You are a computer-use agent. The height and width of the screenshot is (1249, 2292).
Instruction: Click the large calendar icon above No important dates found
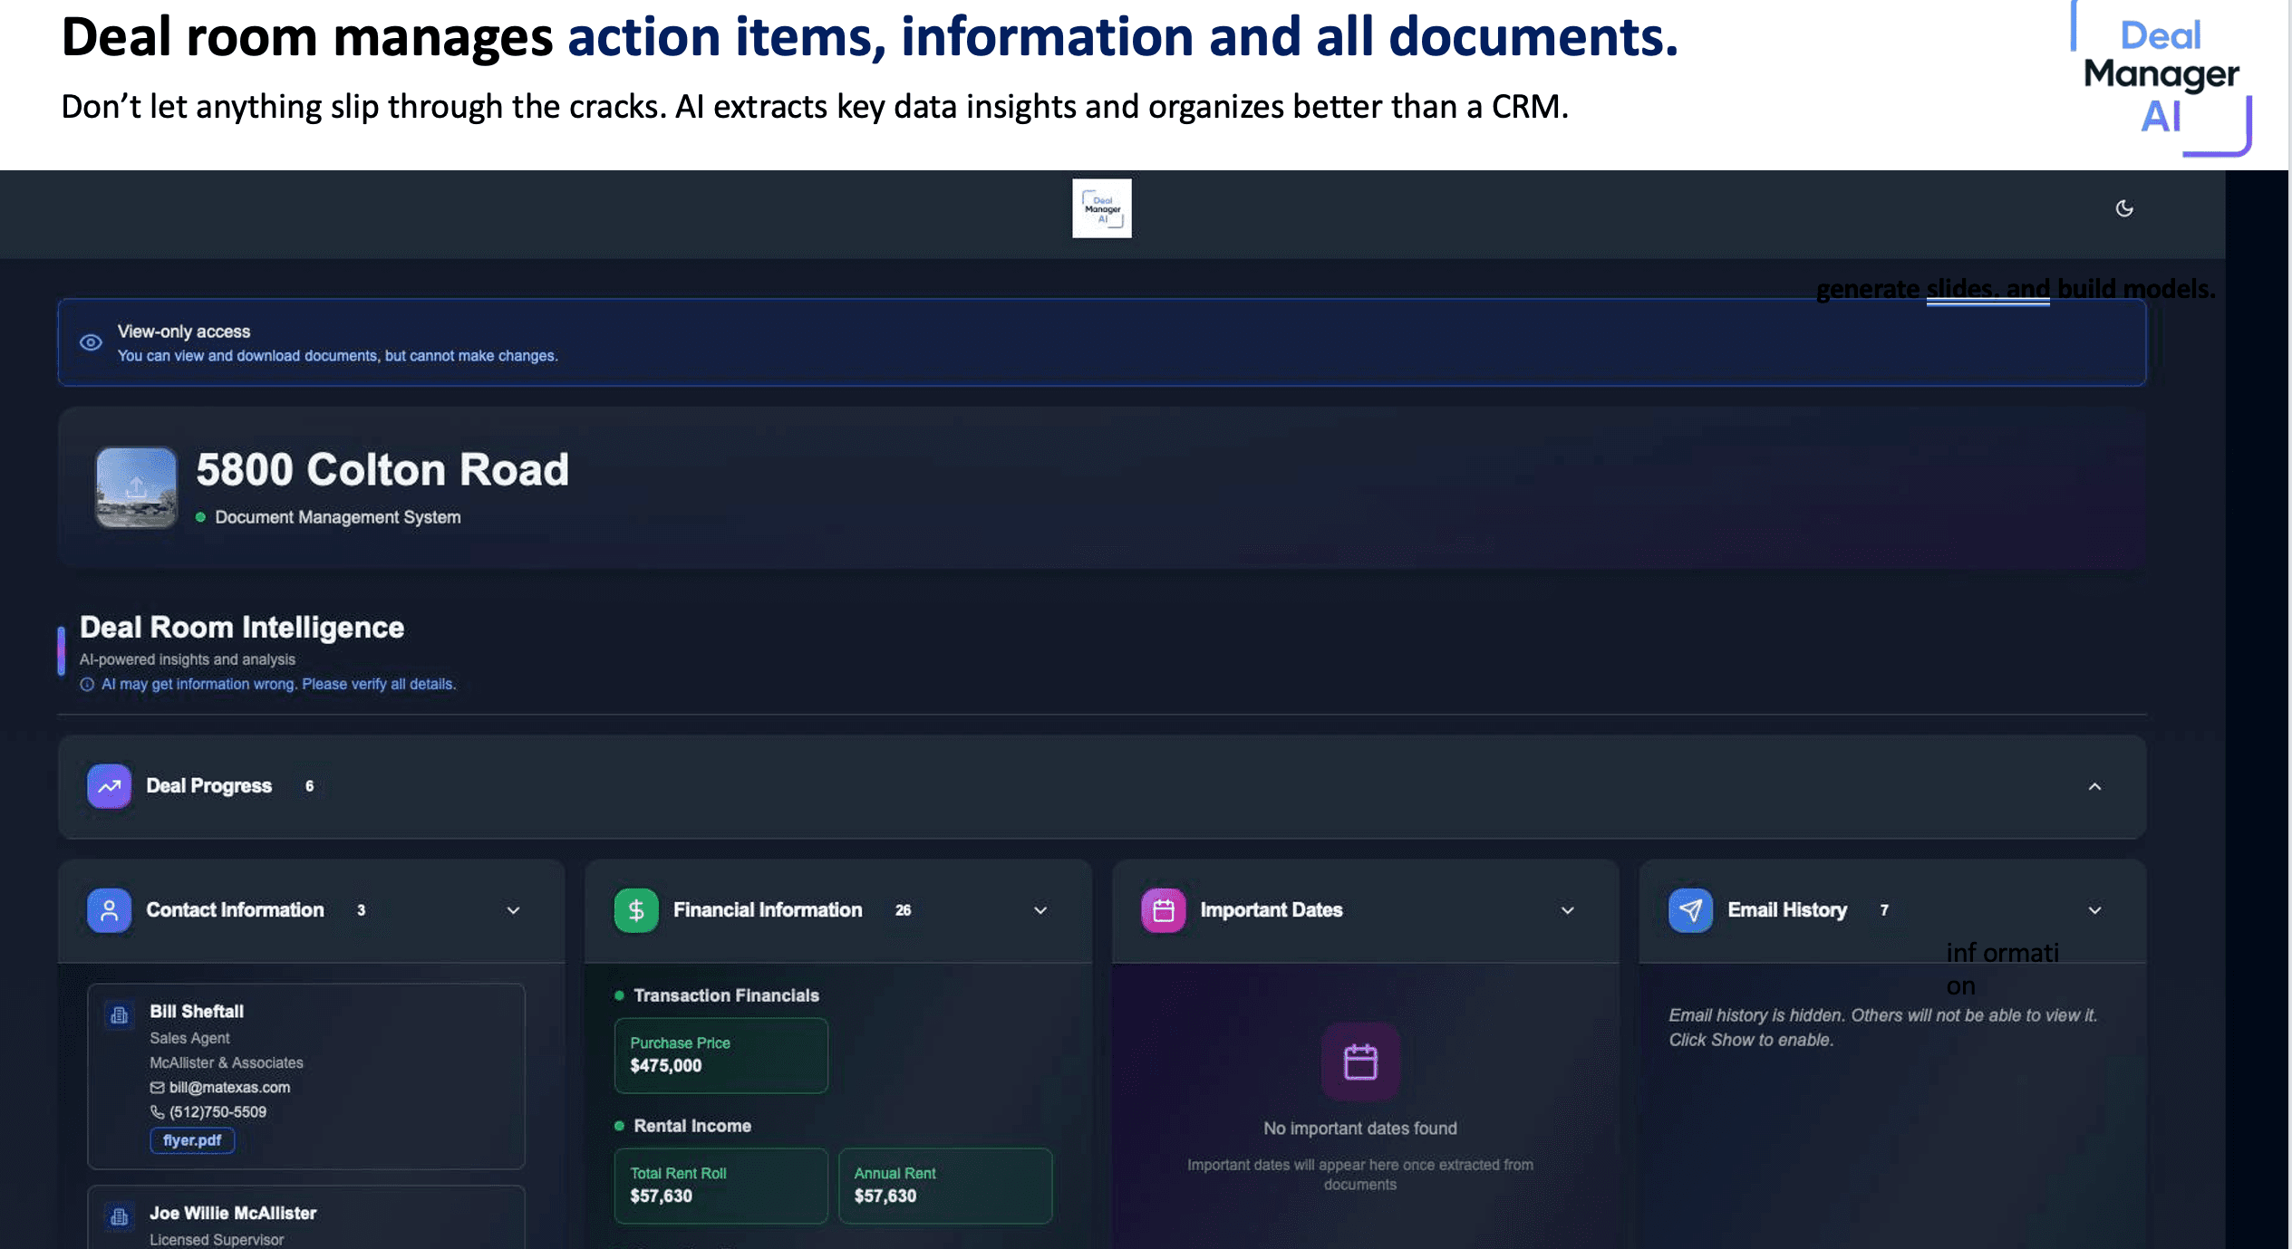point(1359,1062)
